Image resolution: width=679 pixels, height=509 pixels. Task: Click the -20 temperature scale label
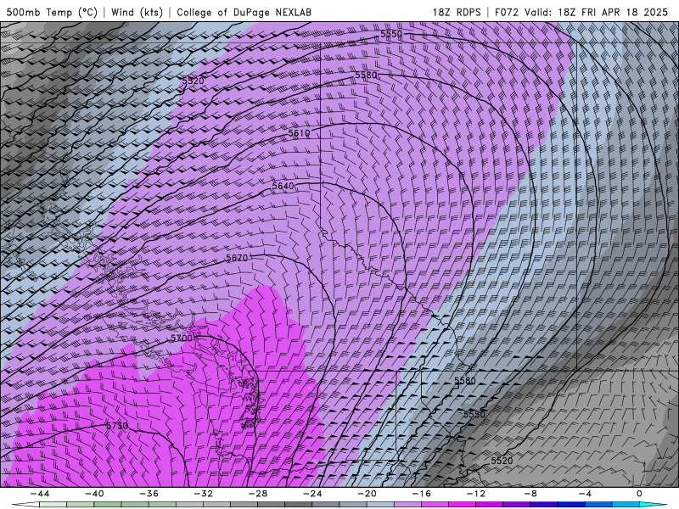coord(367,494)
